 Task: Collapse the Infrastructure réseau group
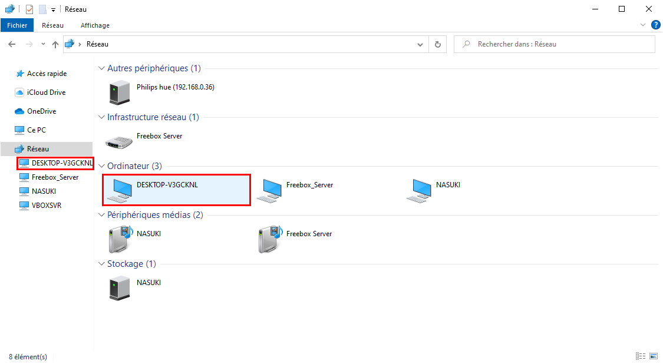pos(101,117)
